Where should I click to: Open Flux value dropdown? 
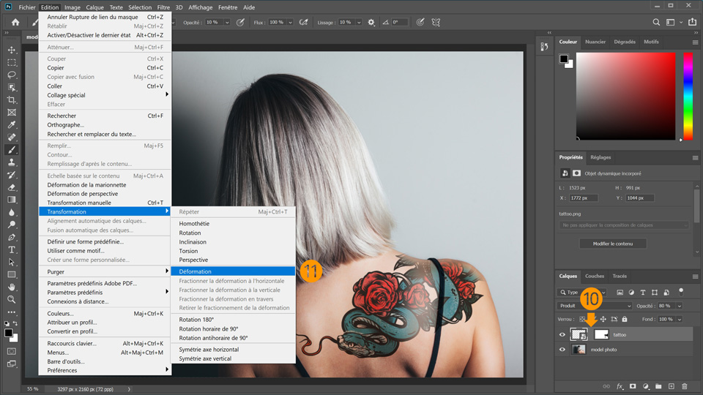[x=290, y=23]
